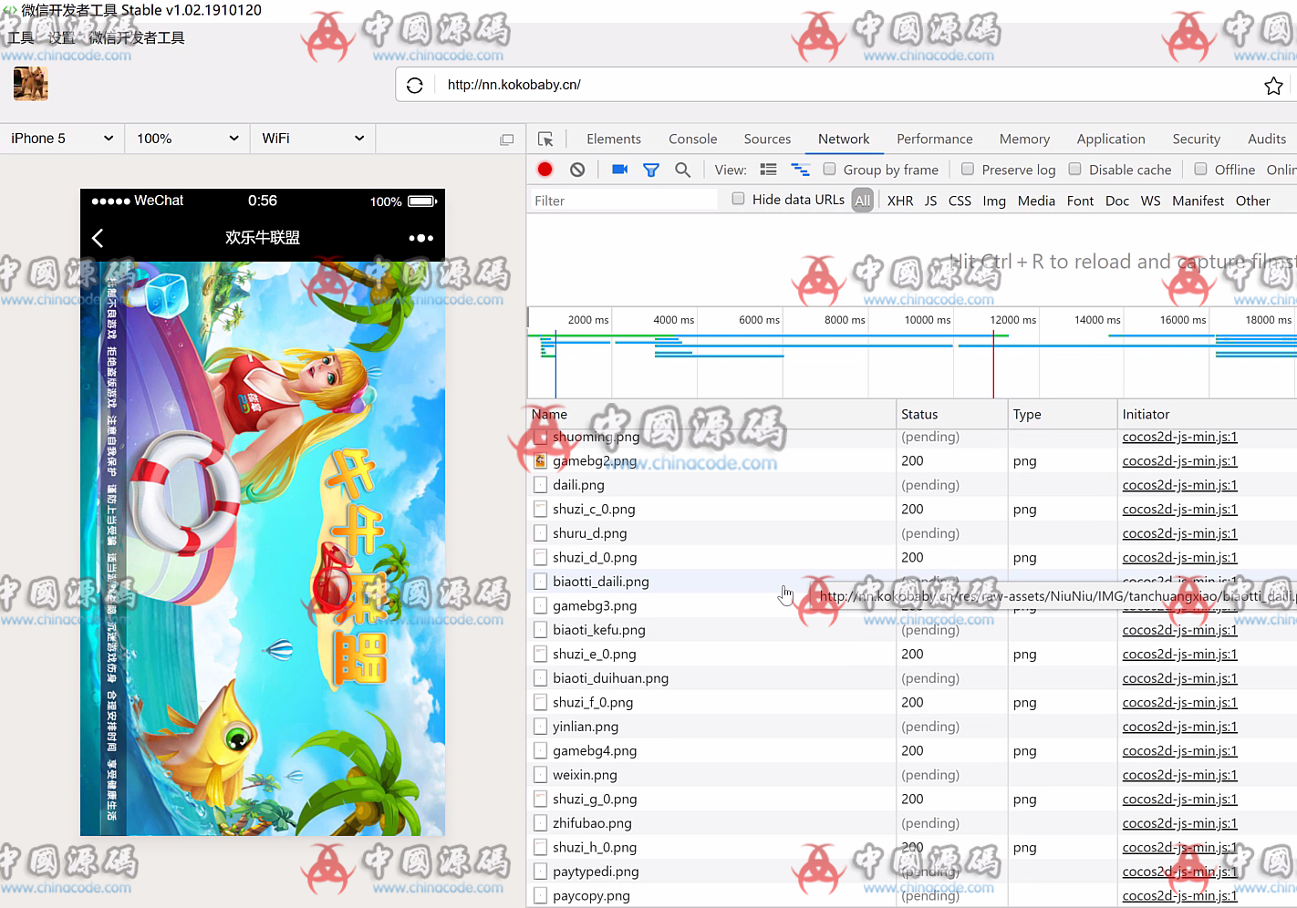Open cocos2d-js-min.js:1 link for gamebg4.png
Screen dimensions: 1297x908
pyautogui.click(x=1179, y=751)
